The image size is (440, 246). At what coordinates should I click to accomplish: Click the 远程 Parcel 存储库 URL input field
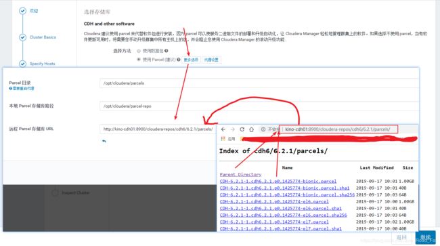point(158,129)
